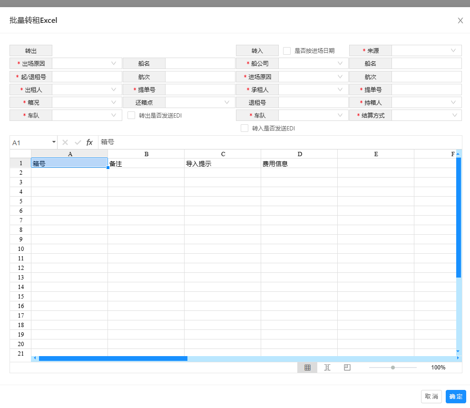Click the horizontal scrollbar right arrow
Screen dimensions: 470x408
[x=458, y=358]
